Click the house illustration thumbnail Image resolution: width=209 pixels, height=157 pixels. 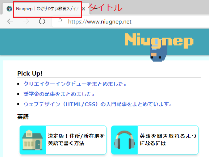(x=32, y=140)
